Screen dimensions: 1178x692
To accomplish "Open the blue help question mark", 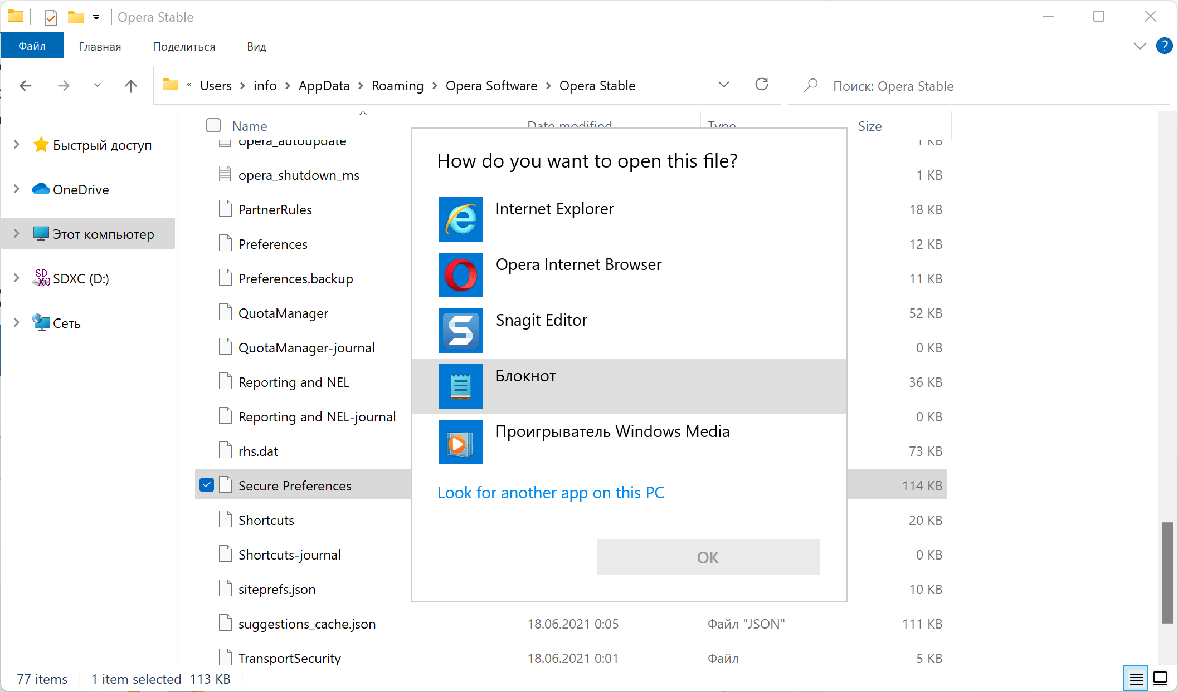I will (1164, 46).
